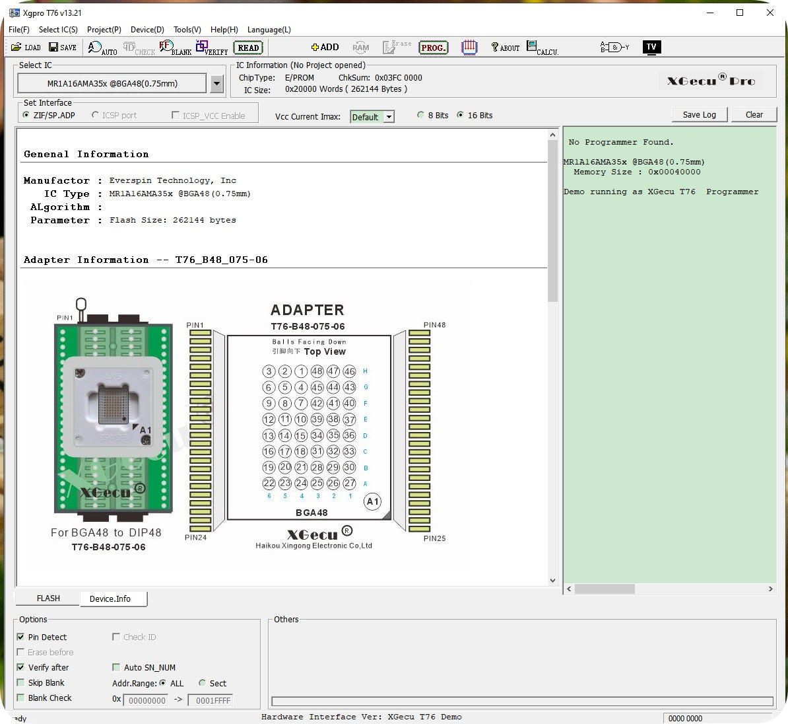Screen dimensions: 788x724
Task: Click the SAVE toolbar icon
Action: [x=62, y=48]
